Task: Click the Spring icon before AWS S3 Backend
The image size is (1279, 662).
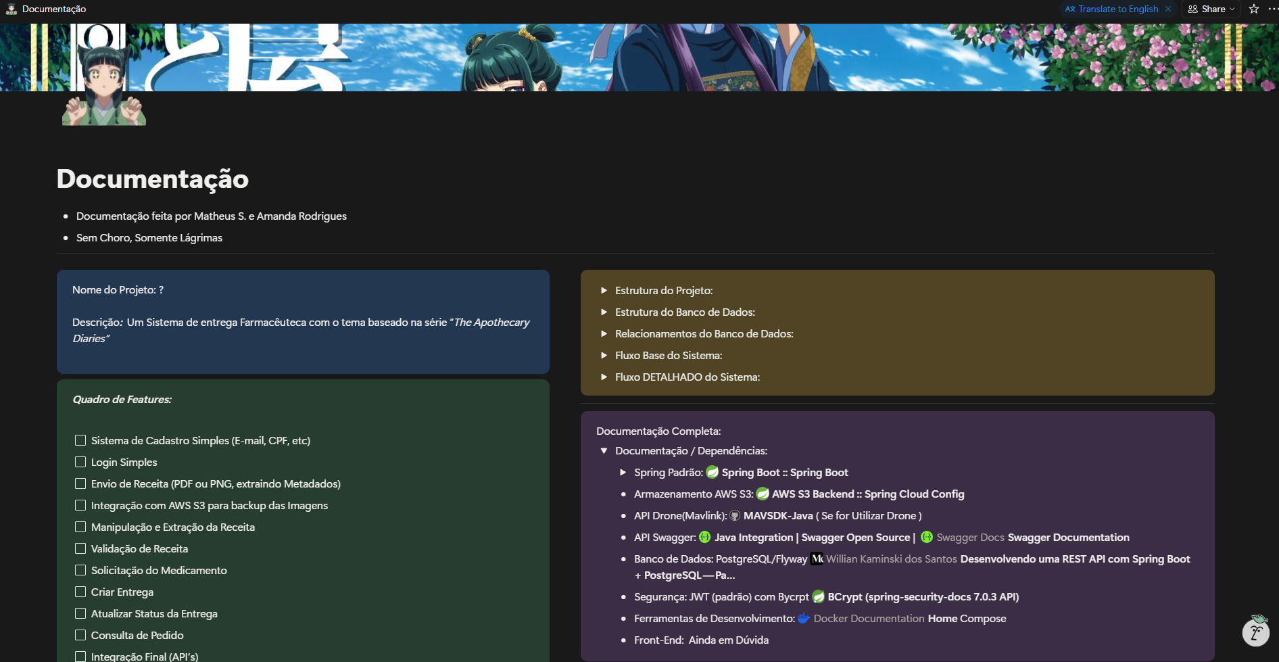Action: pyautogui.click(x=763, y=494)
